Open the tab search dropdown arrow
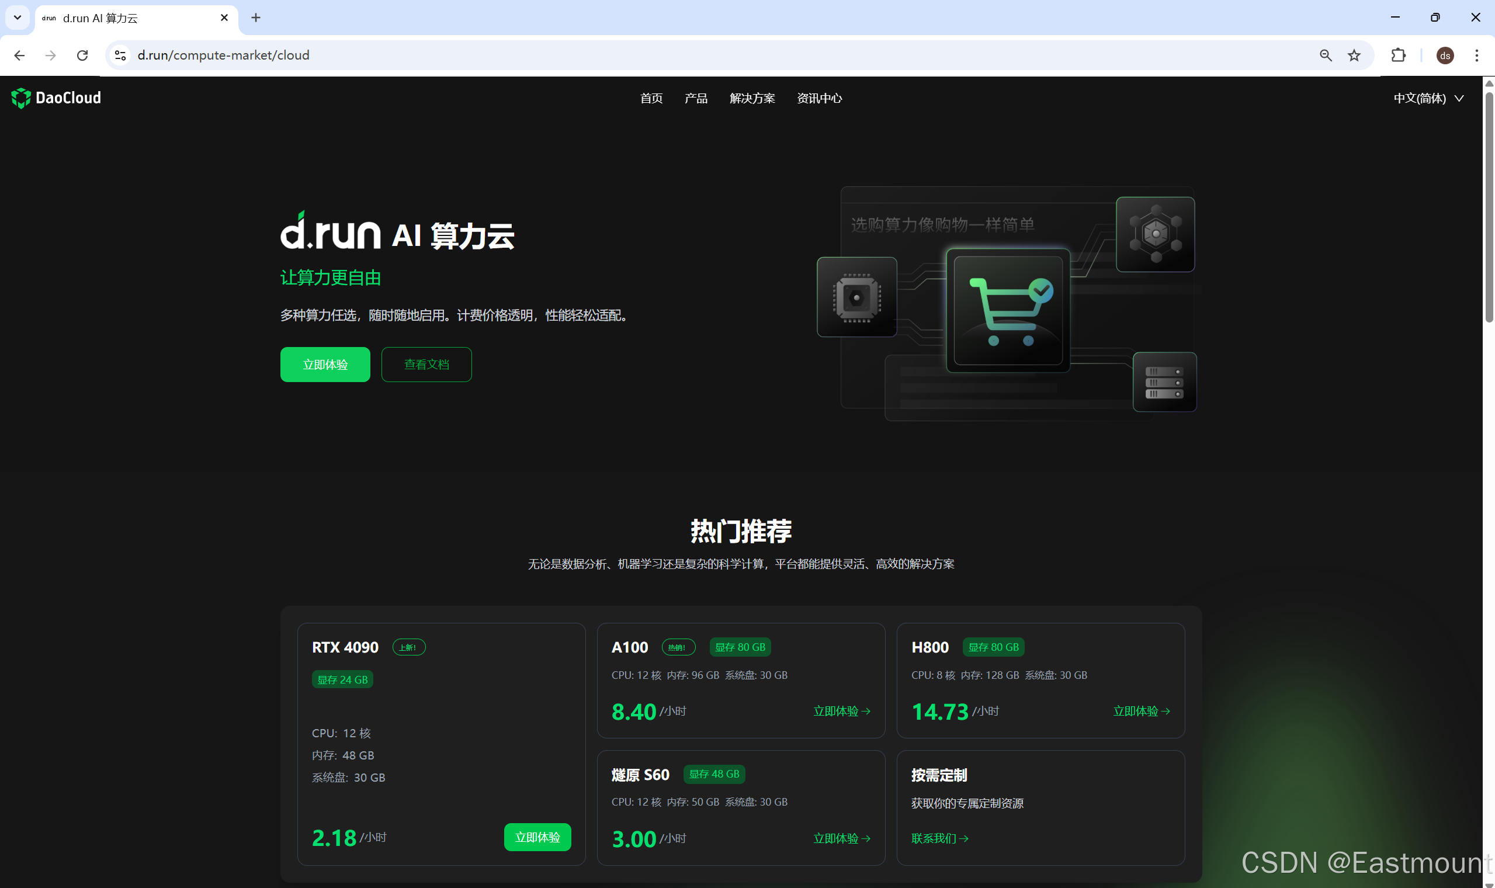 [x=18, y=18]
